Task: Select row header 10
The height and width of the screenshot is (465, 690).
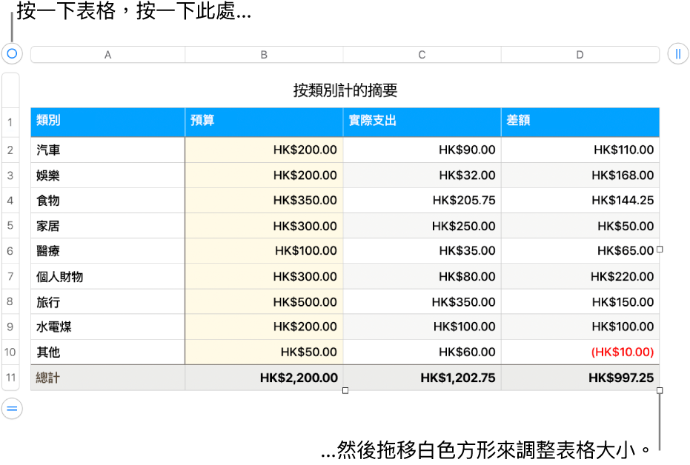Action: pos(10,352)
